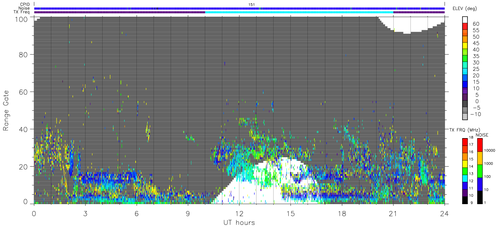500x231 pixels.
Task: Click the Noise row label
Action: click(x=23, y=8)
